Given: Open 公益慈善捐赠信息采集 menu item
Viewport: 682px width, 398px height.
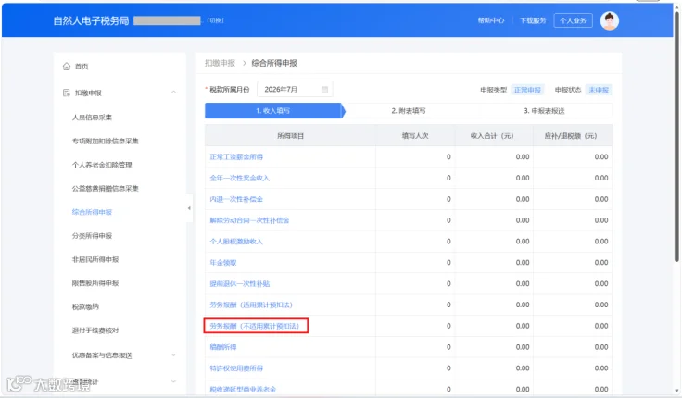Looking at the screenshot, I should click(105, 189).
